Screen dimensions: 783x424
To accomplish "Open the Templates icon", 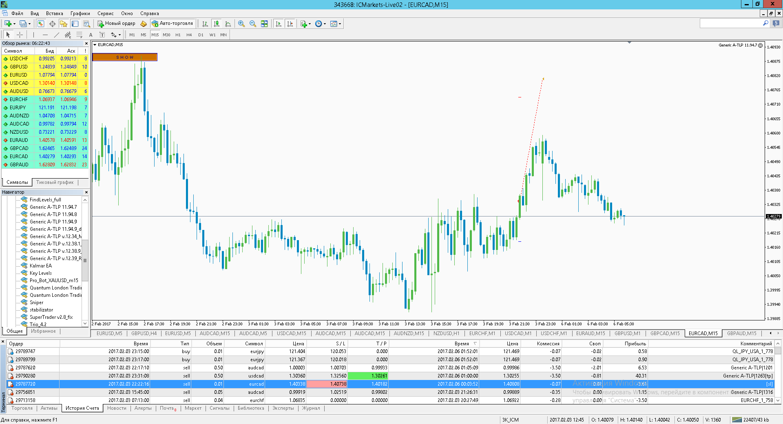I will pyautogui.click(x=334, y=24).
